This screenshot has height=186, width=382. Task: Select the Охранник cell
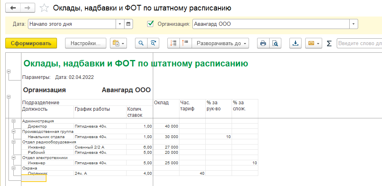click(48, 173)
